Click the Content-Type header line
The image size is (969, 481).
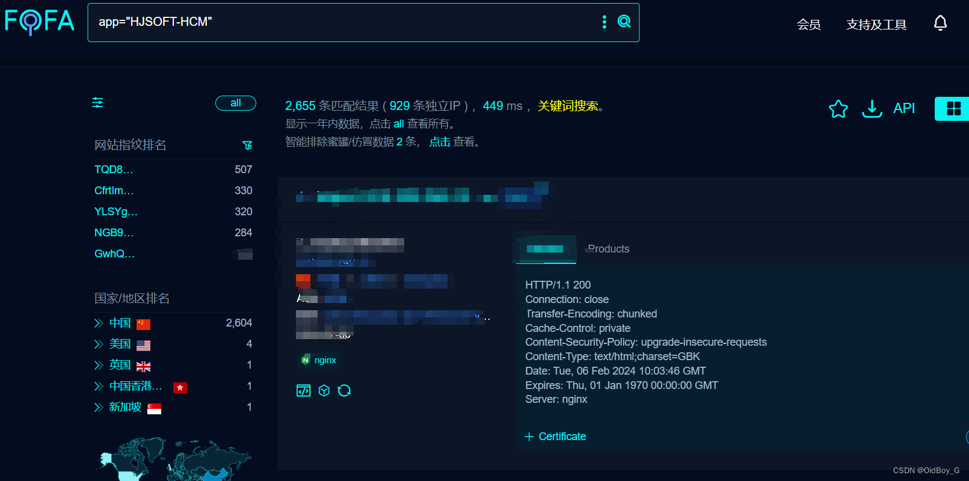(612, 357)
